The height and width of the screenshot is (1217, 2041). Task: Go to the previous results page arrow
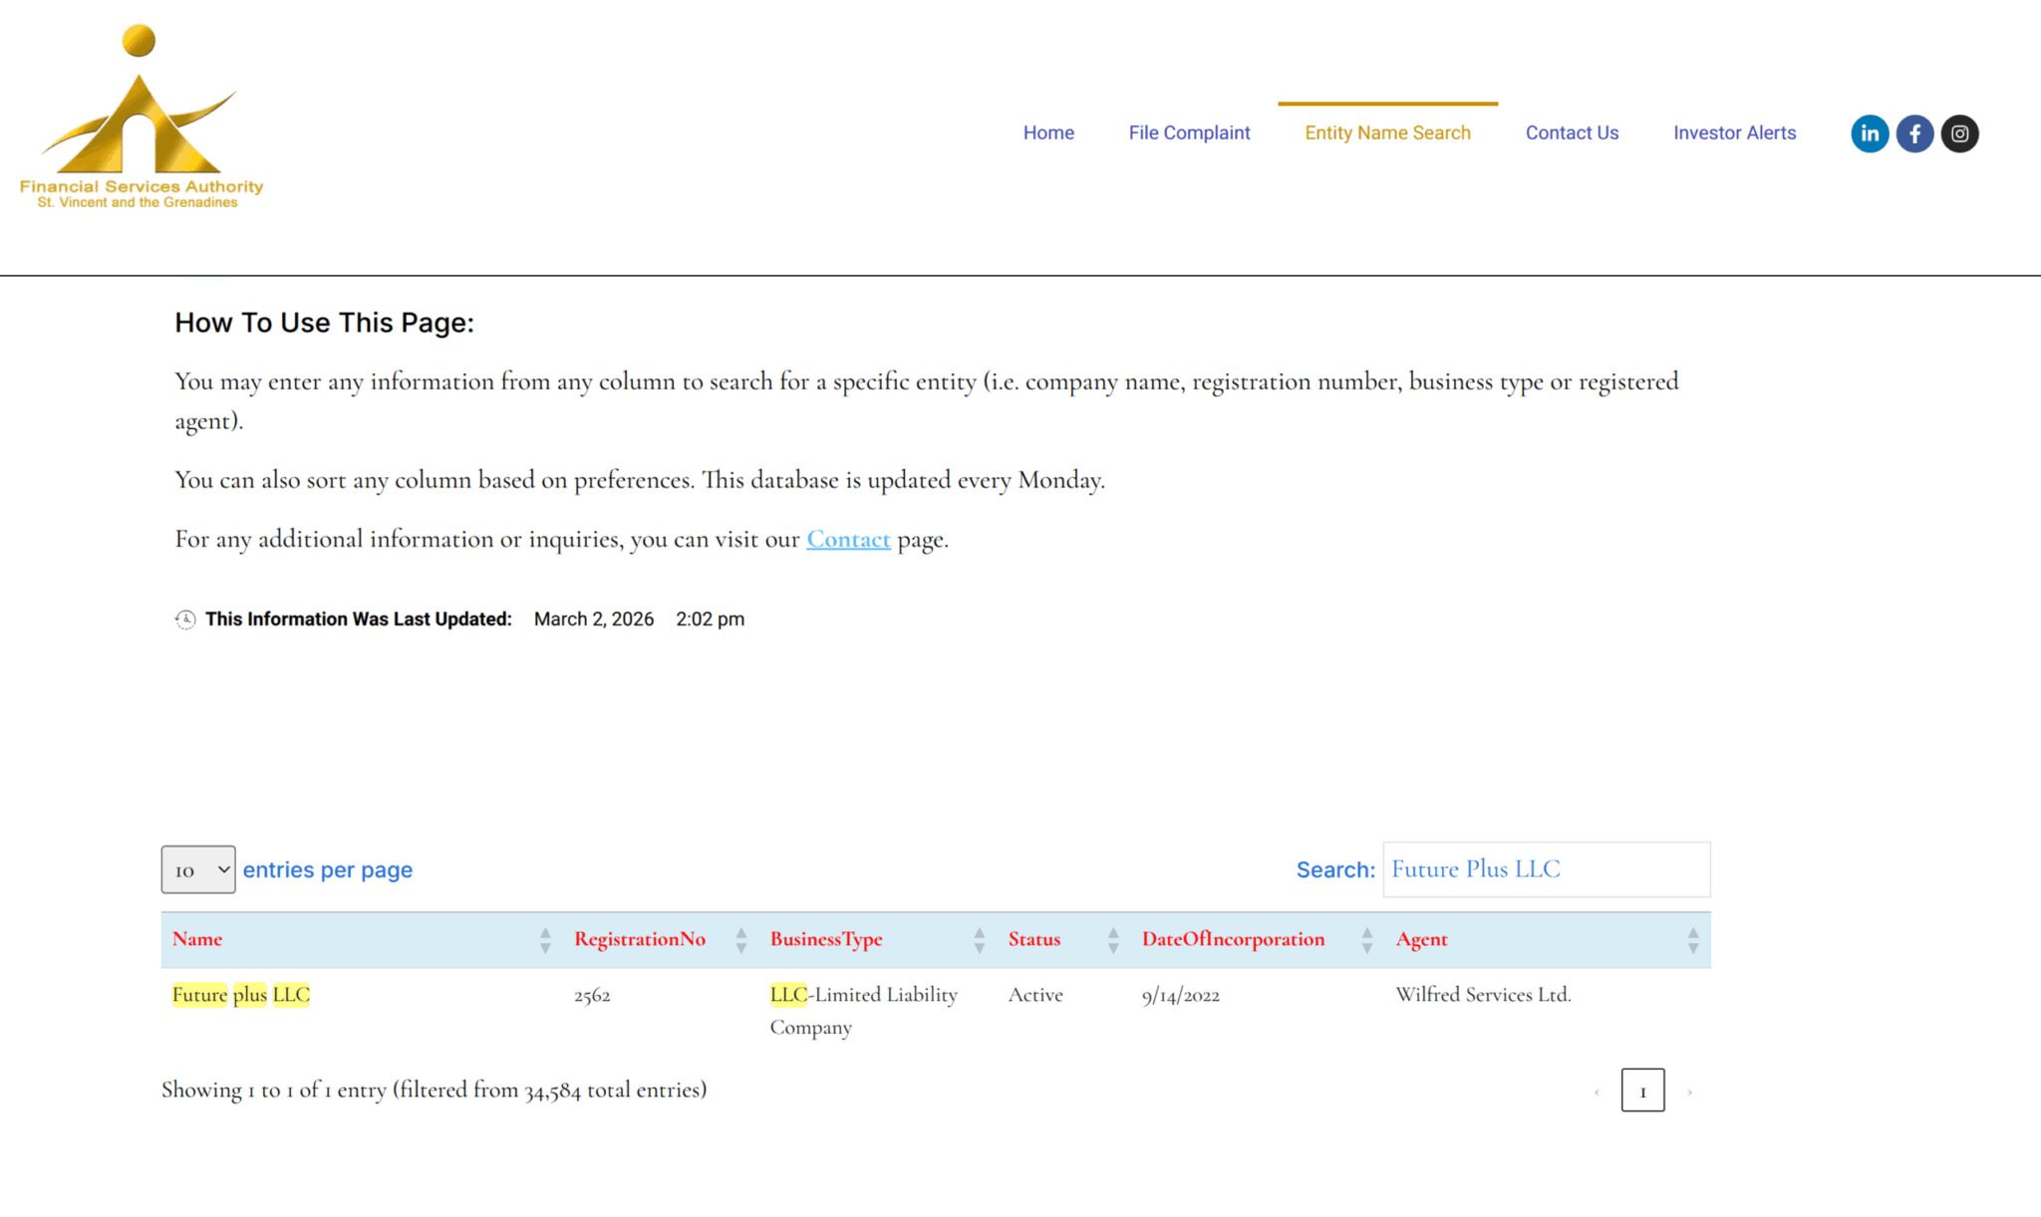tap(1597, 1092)
